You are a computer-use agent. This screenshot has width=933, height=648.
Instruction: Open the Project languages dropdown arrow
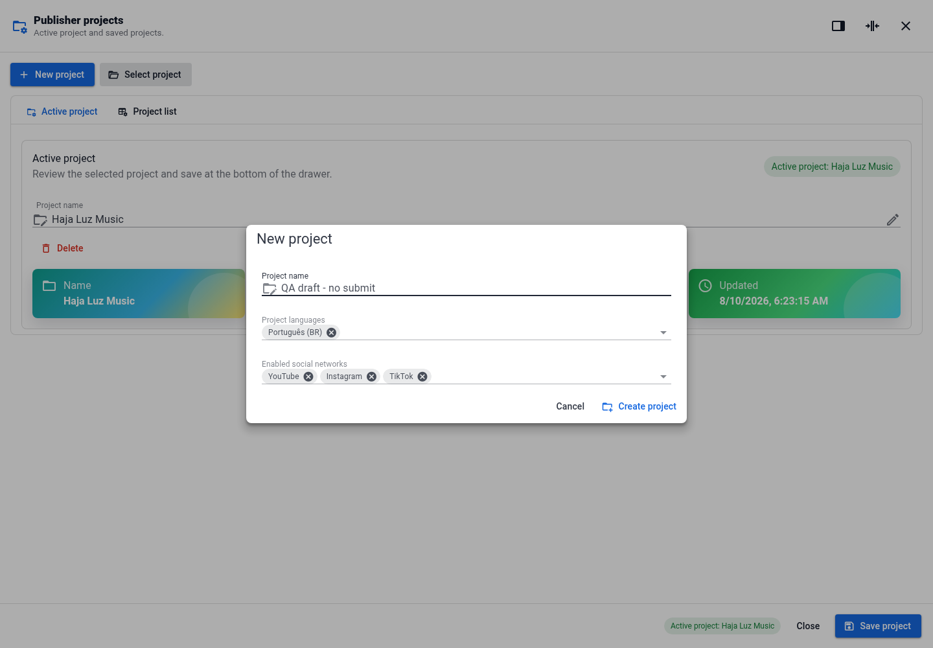[663, 332]
